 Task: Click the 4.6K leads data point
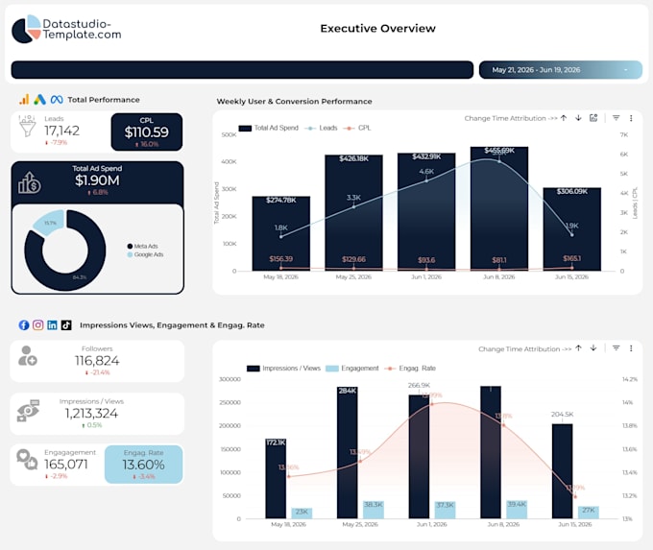pyautogui.click(x=426, y=180)
